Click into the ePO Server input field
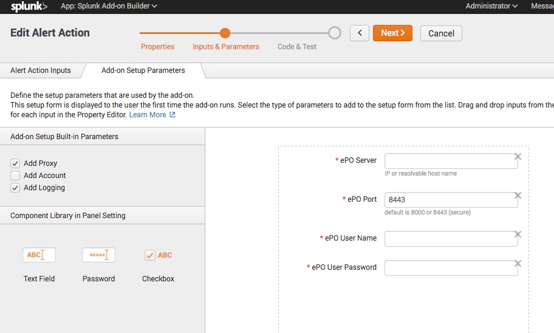The image size is (554, 333). [450, 161]
